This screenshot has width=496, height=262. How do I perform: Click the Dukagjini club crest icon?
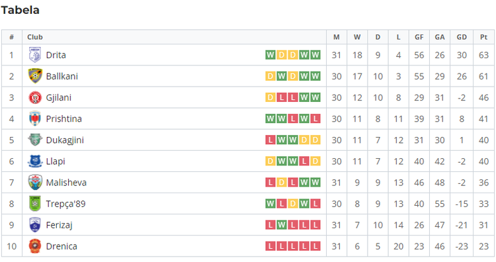point(35,140)
